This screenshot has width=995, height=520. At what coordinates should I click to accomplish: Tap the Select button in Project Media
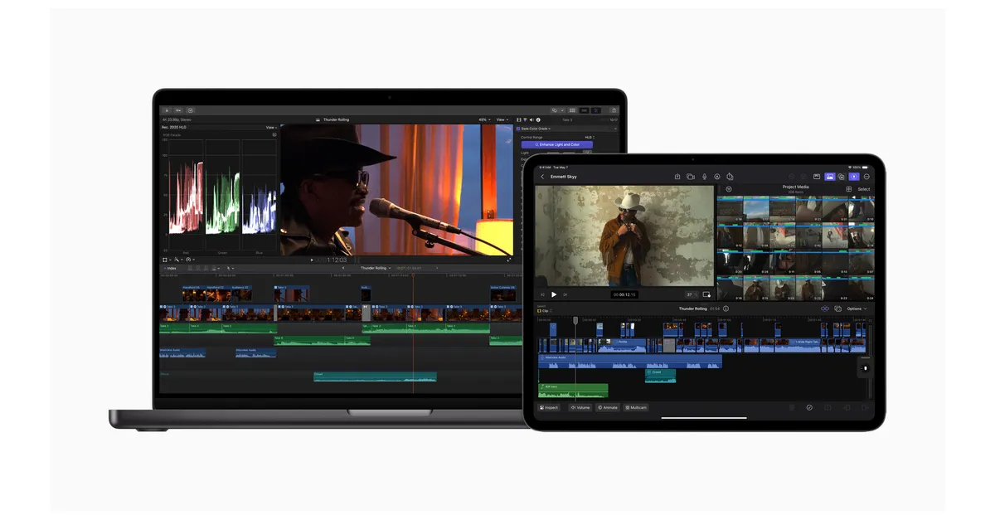click(x=863, y=189)
